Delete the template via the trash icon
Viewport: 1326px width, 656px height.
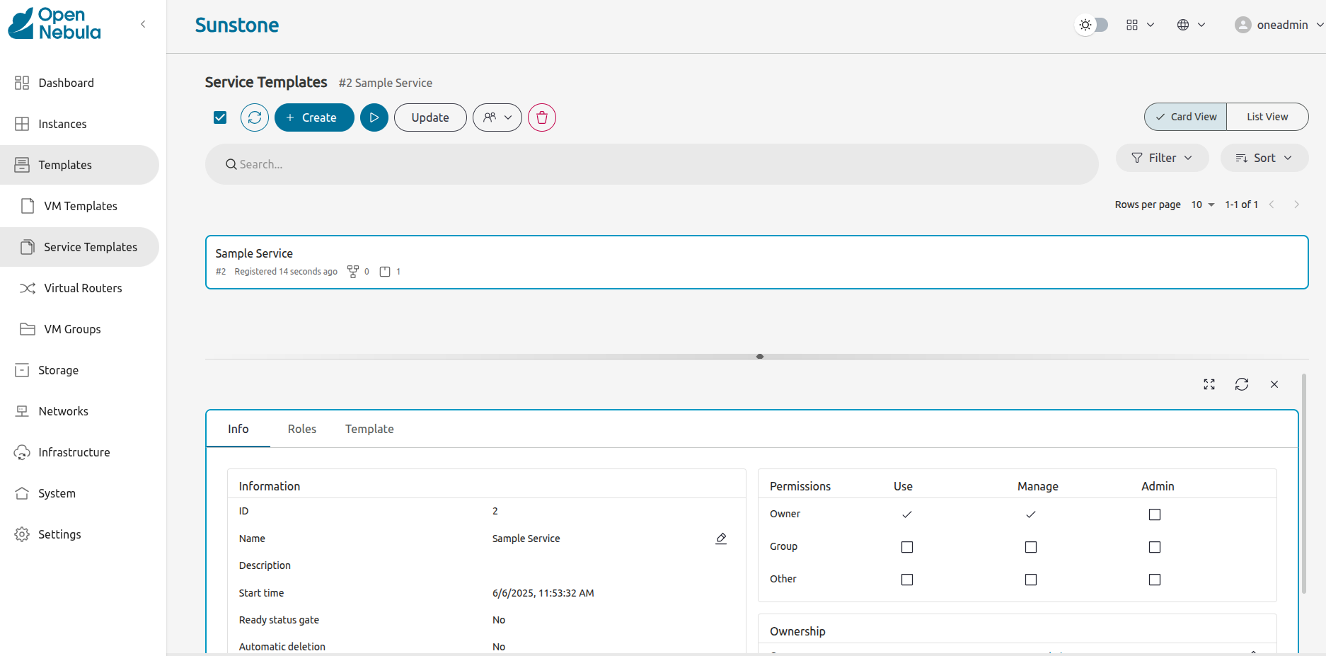(x=541, y=117)
